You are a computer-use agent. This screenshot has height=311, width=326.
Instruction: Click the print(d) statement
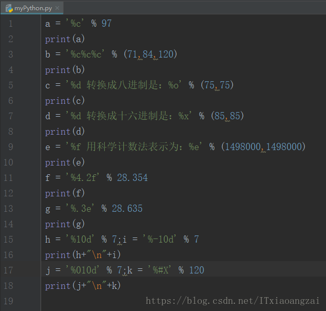point(65,132)
